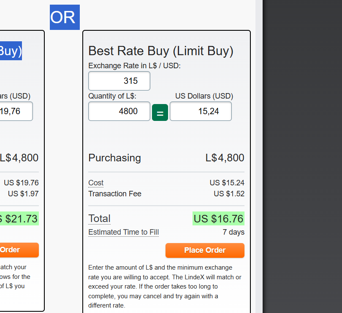Click the Exchange Rate in L$ / USD label
342x313 pixels.
coord(134,66)
